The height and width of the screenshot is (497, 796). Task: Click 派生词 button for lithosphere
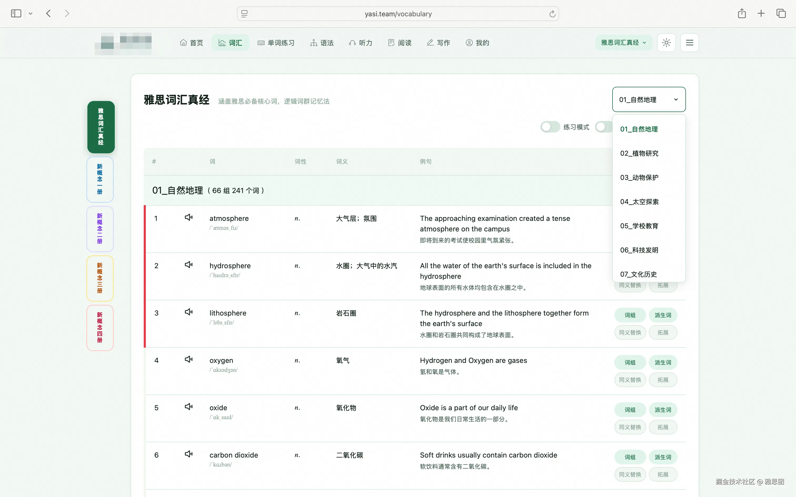click(x=663, y=315)
